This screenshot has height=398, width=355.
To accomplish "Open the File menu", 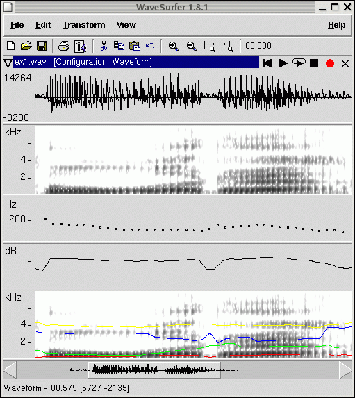I will click(17, 25).
